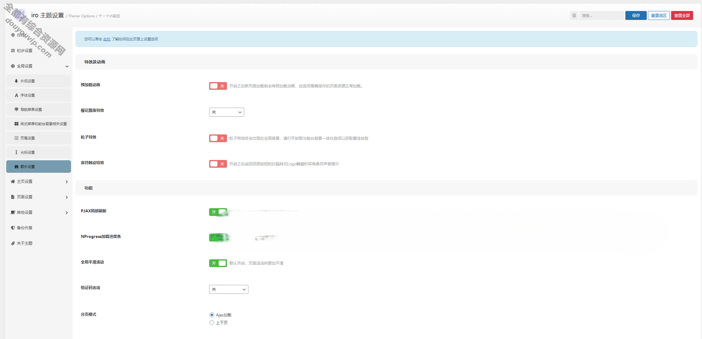
Task: Expand the 主页设置 arrow
Action: click(67, 182)
